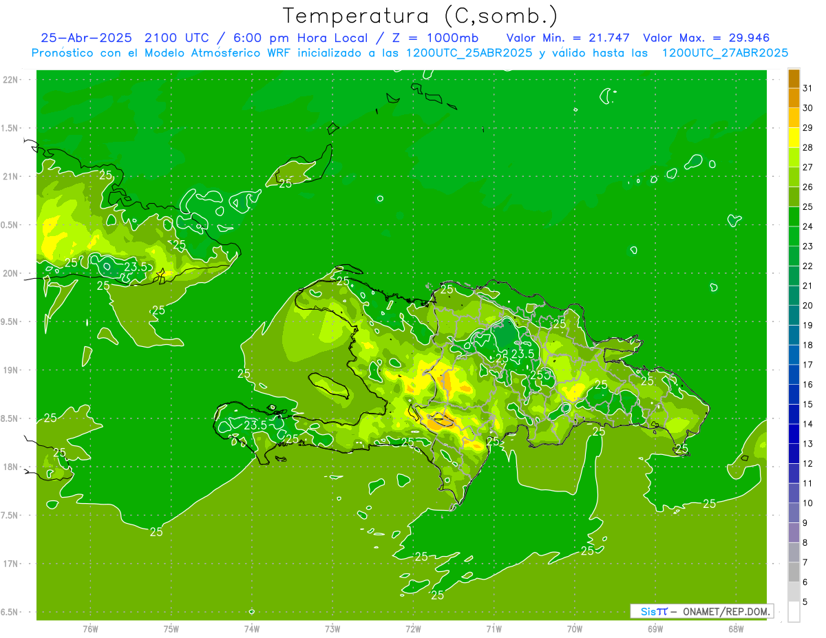Click legend value 31
Viewport: 826px width, 638px height.
807,88
